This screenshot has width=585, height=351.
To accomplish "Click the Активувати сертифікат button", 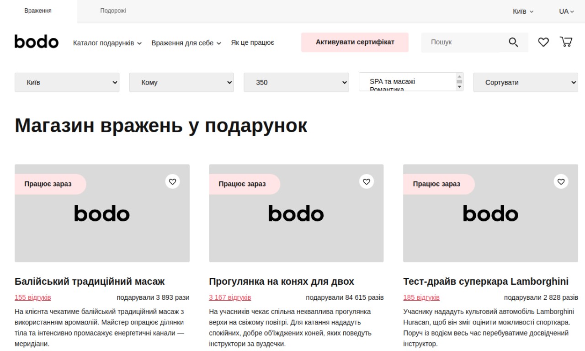I will [355, 42].
